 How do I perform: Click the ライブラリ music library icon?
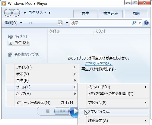pos(10,37)
